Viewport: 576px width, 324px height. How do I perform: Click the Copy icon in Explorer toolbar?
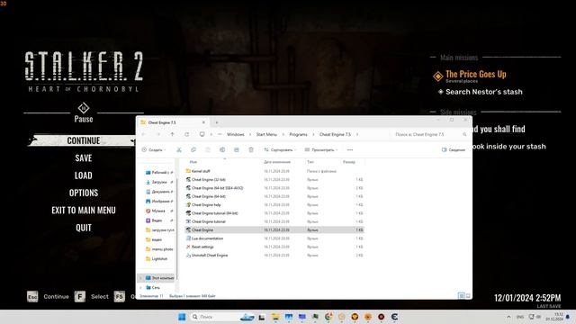(x=193, y=150)
